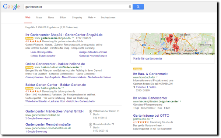Screen dimensions: 221x138
Task: Click the blue search magnifier button
Action: click(x=138, y=7)
